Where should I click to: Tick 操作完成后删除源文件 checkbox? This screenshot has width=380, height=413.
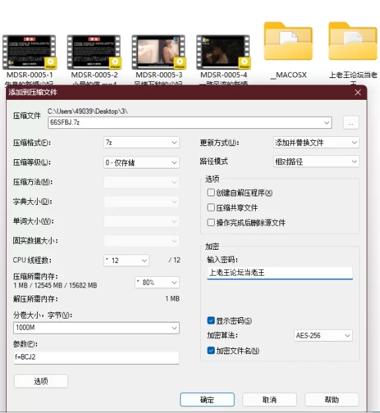211,223
